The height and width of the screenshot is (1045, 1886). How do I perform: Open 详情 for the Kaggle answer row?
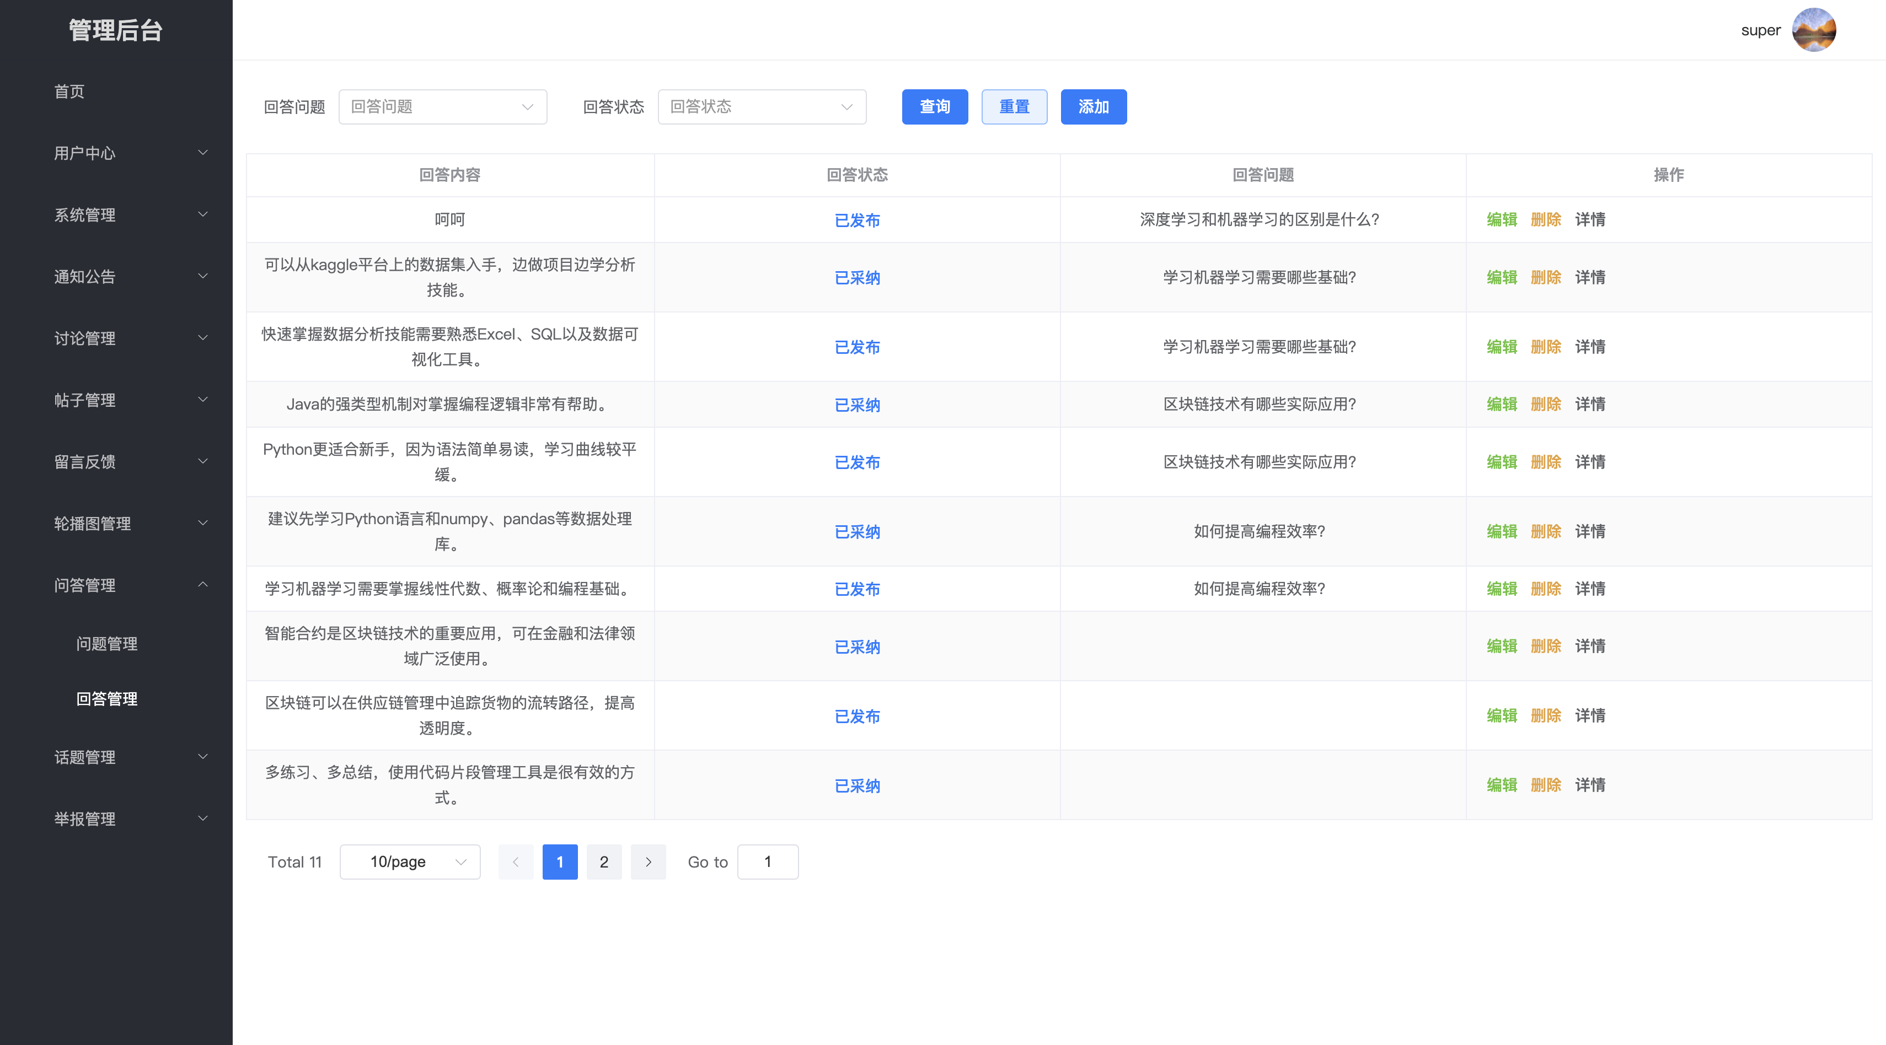pos(1589,277)
